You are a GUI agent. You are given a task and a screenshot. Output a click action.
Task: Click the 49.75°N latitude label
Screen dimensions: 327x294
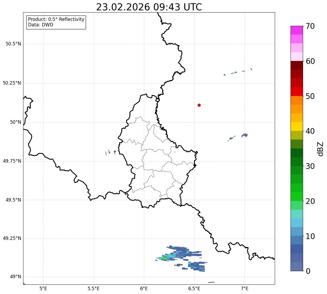[12, 161]
